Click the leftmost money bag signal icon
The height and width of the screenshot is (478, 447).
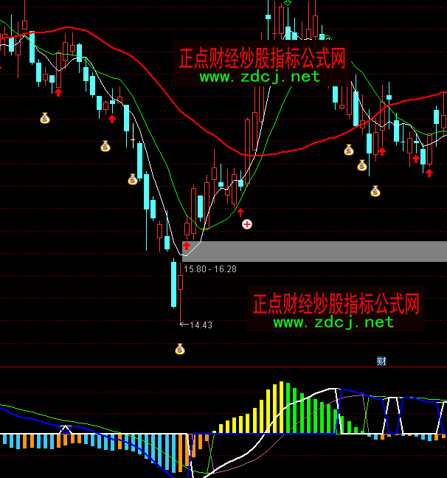pos(45,118)
